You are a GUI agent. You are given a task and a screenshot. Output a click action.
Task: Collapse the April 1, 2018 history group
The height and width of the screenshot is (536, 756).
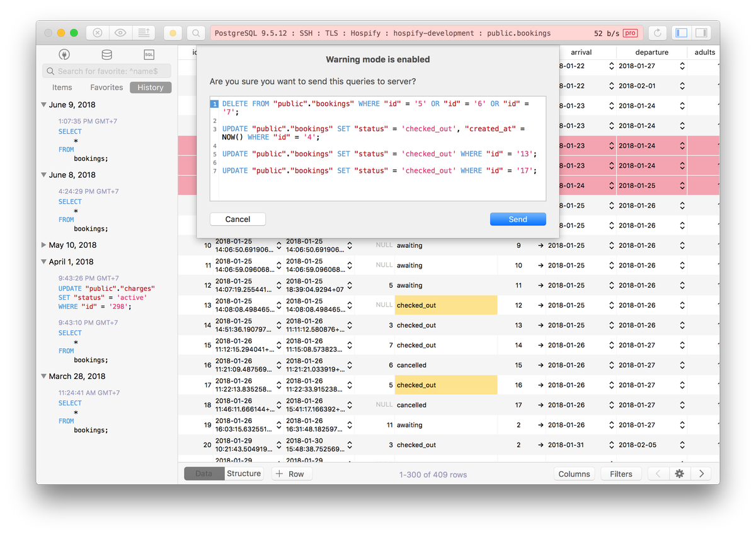tap(43, 262)
